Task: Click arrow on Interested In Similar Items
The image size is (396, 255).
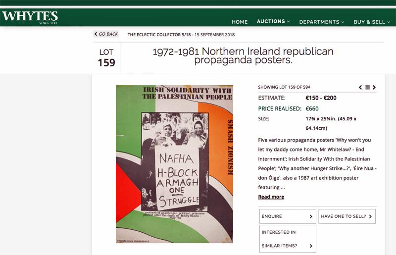Action: click(x=311, y=246)
